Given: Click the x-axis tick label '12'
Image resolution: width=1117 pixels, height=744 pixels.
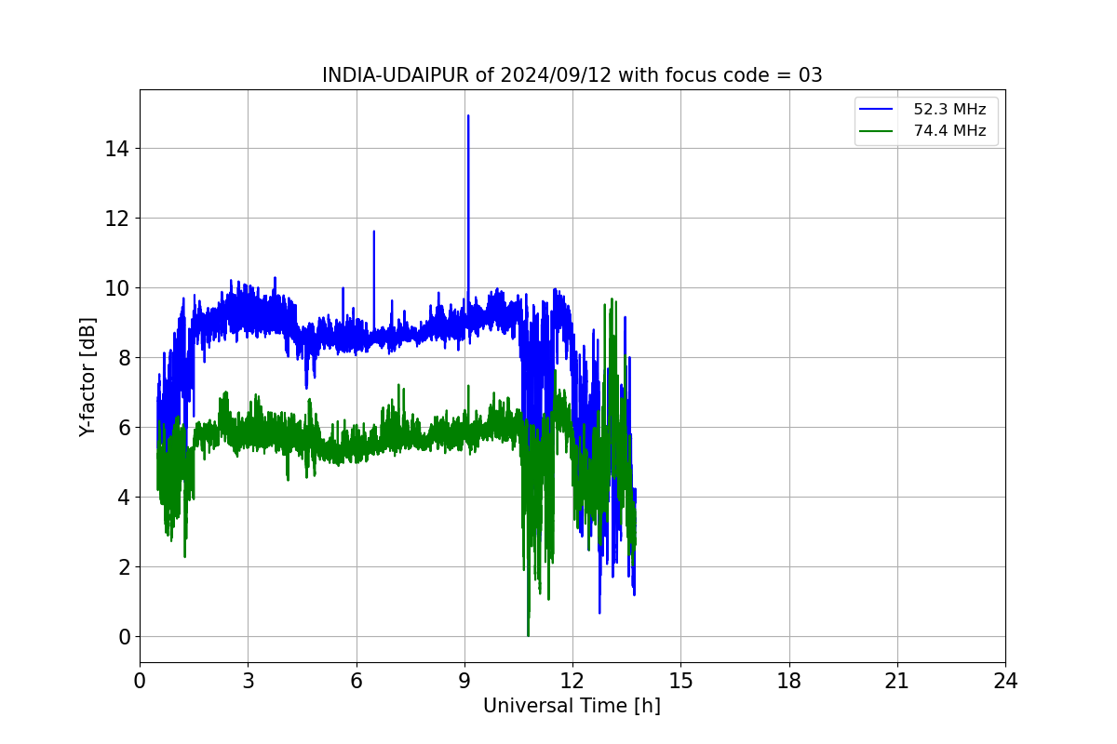Looking at the screenshot, I should click(x=572, y=681).
